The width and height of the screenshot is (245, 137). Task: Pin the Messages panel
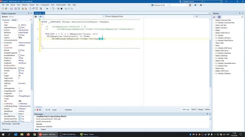click(207, 114)
